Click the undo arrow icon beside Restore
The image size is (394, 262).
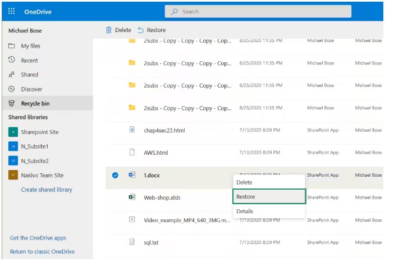140,30
